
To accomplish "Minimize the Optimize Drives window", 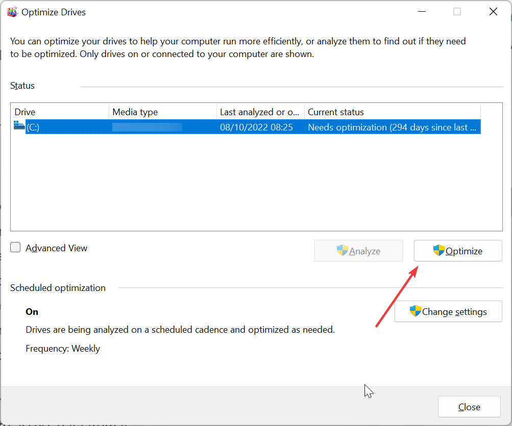I will click(422, 12).
